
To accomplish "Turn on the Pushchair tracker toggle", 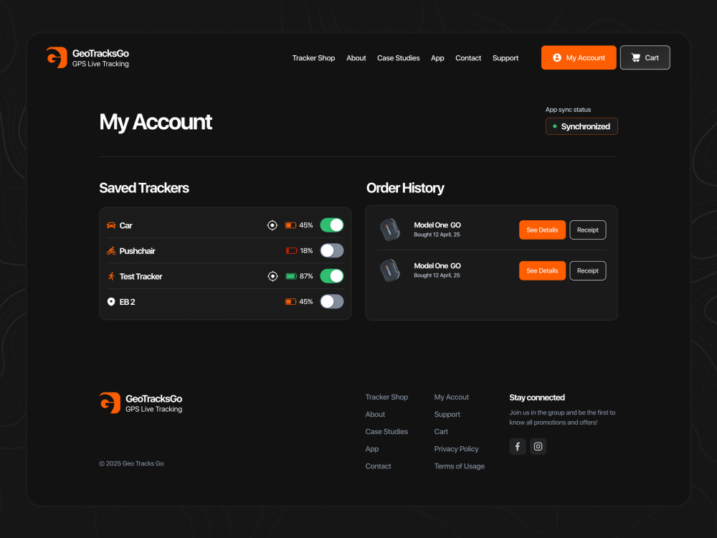I will [x=332, y=250].
